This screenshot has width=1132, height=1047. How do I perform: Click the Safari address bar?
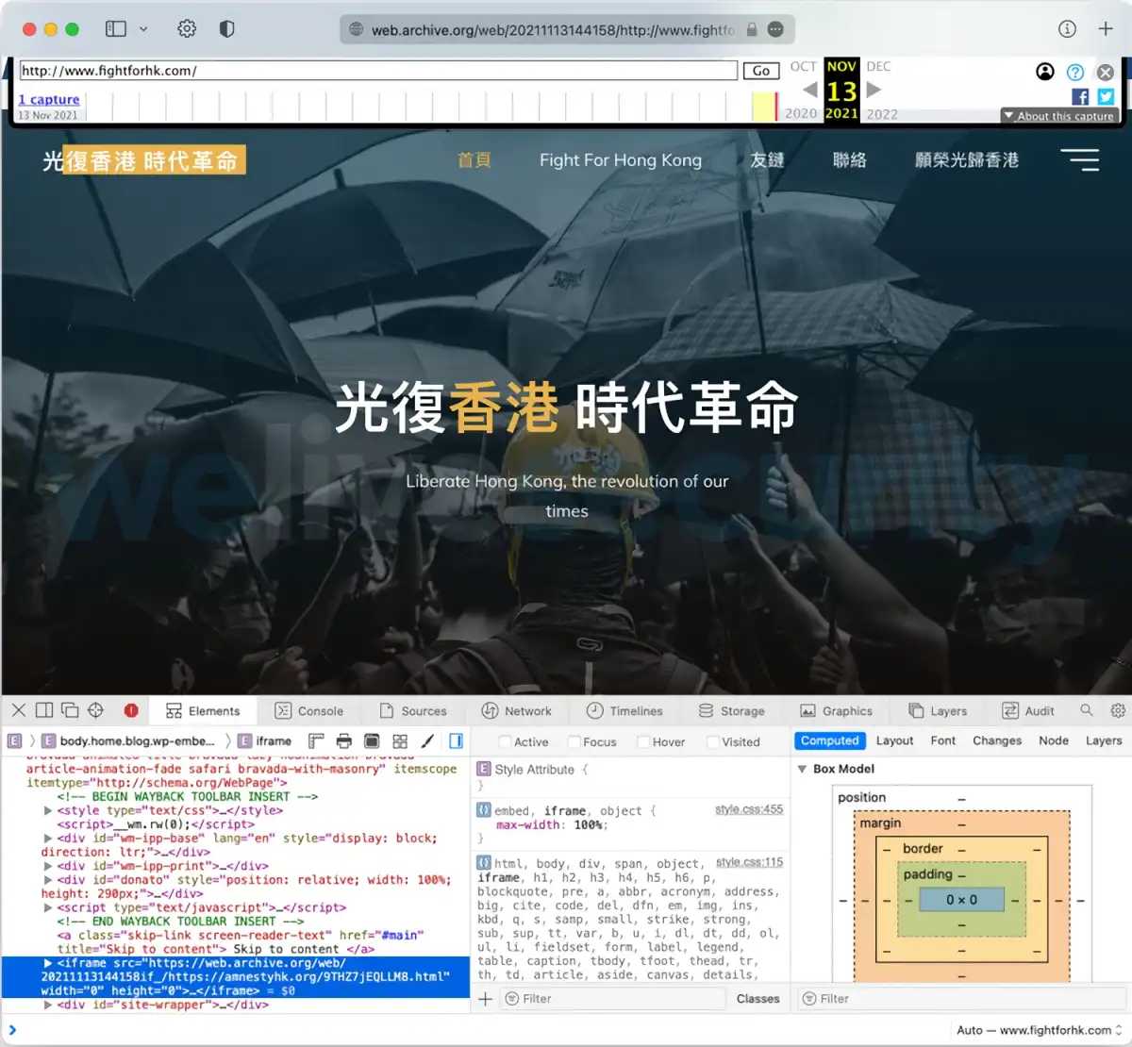(x=566, y=29)
